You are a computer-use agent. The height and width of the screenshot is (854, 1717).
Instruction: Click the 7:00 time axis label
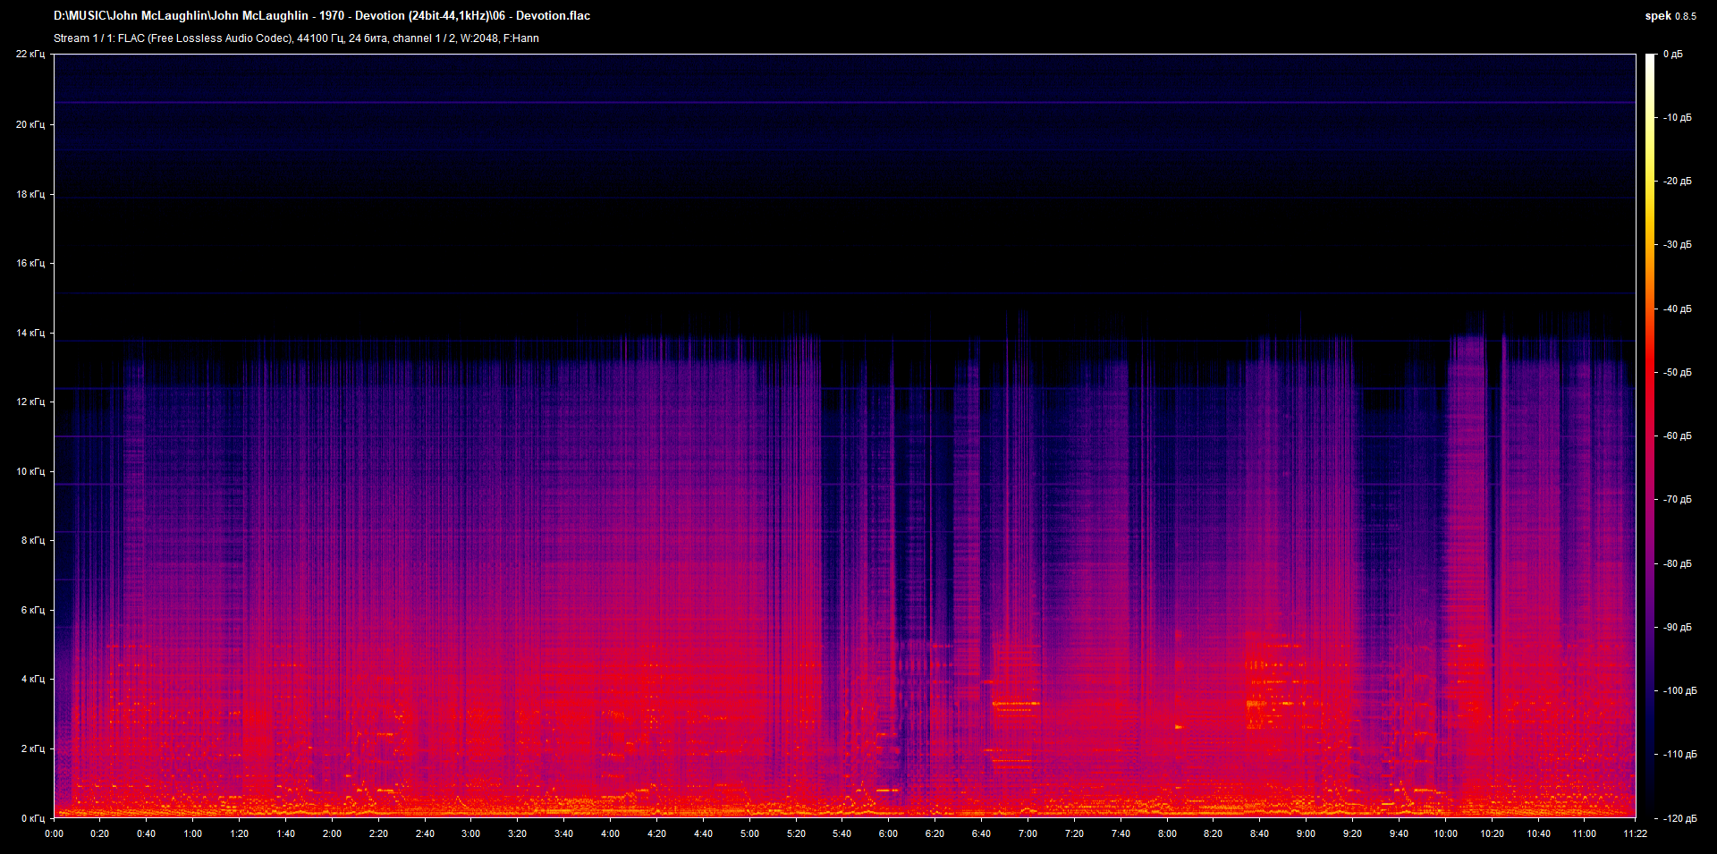tap(1028, 833)
